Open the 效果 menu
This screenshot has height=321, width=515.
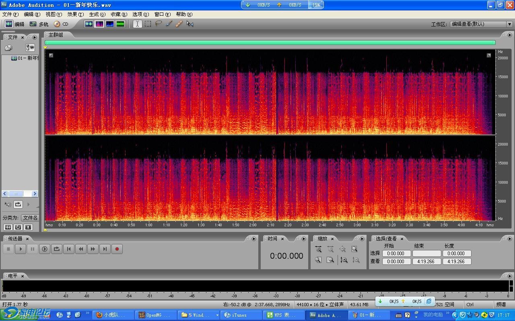click(75, 14)
